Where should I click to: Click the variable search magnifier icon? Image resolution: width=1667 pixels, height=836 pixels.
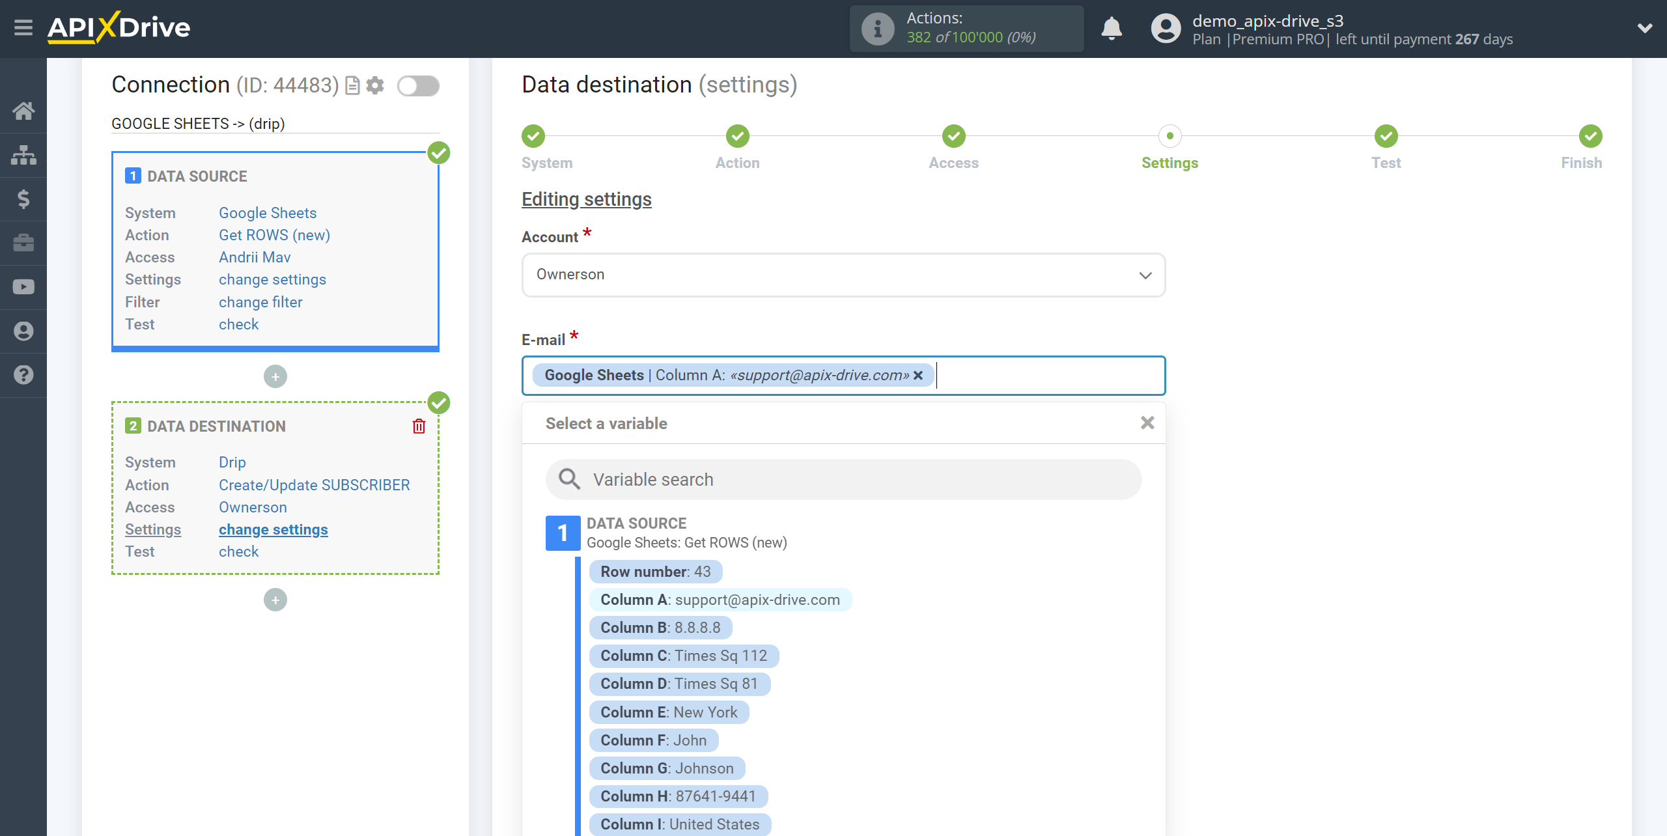click(x=569, y=479)
